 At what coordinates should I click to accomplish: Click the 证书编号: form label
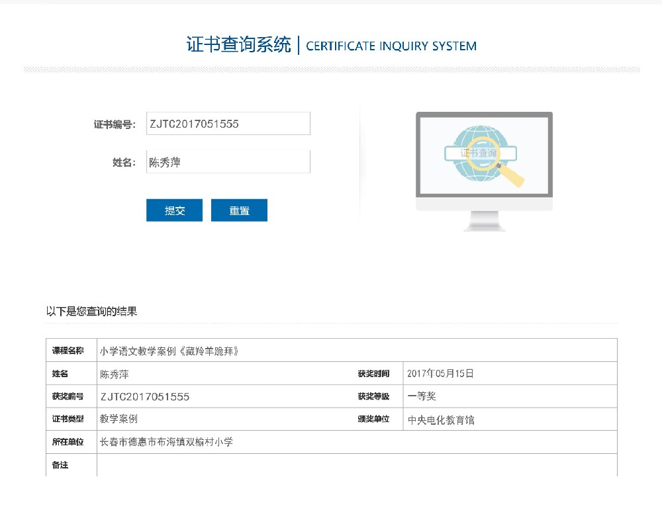point(115,124)
